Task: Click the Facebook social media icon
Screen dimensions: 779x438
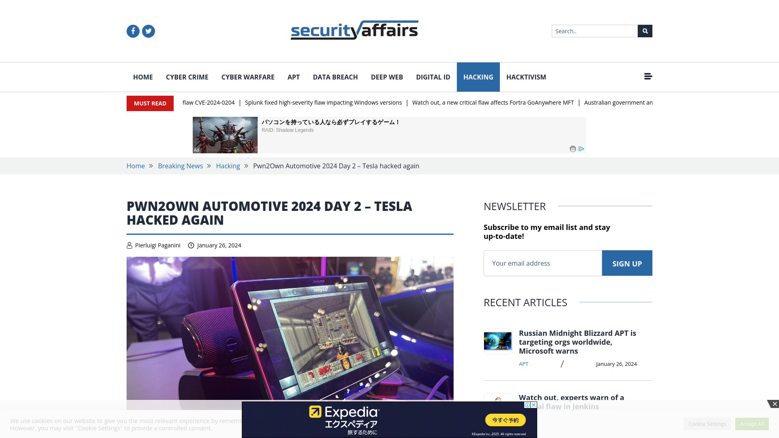Action: (x=132, y=30)
